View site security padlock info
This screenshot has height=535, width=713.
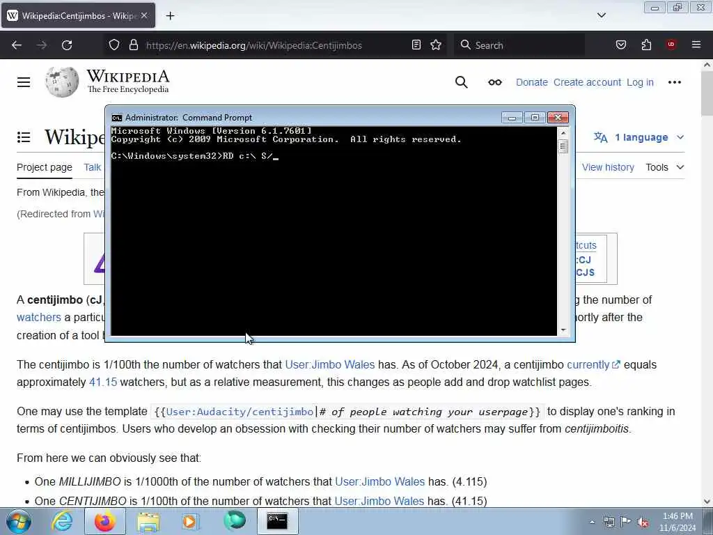pos(133,45)
